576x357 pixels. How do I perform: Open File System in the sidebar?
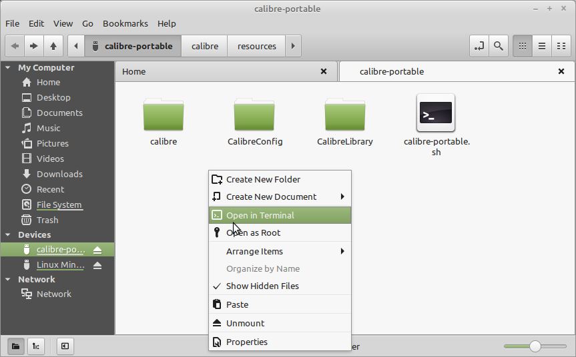point(59,205)
